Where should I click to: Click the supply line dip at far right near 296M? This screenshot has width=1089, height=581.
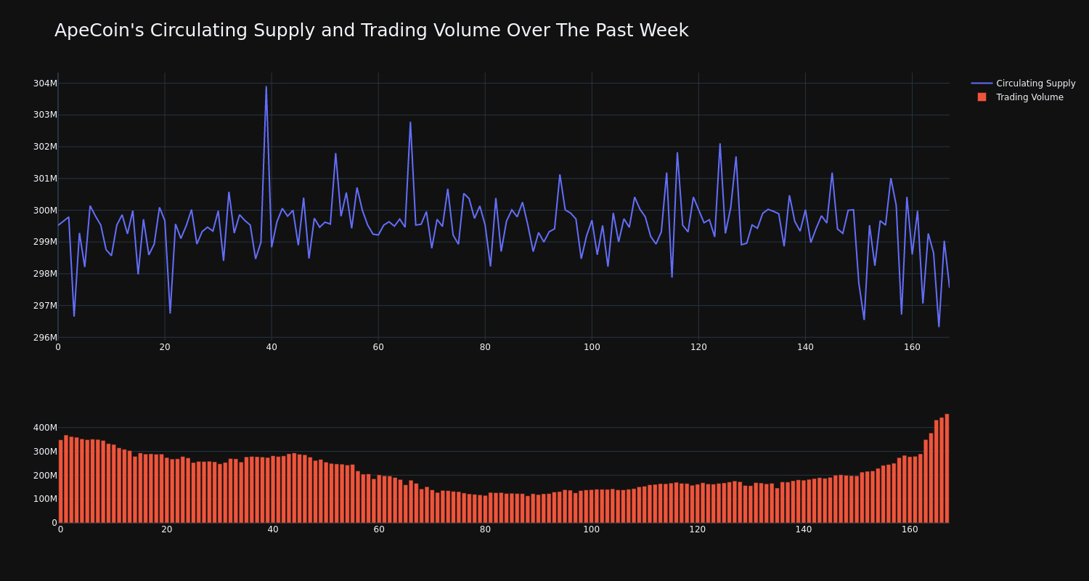pos(939,326)
